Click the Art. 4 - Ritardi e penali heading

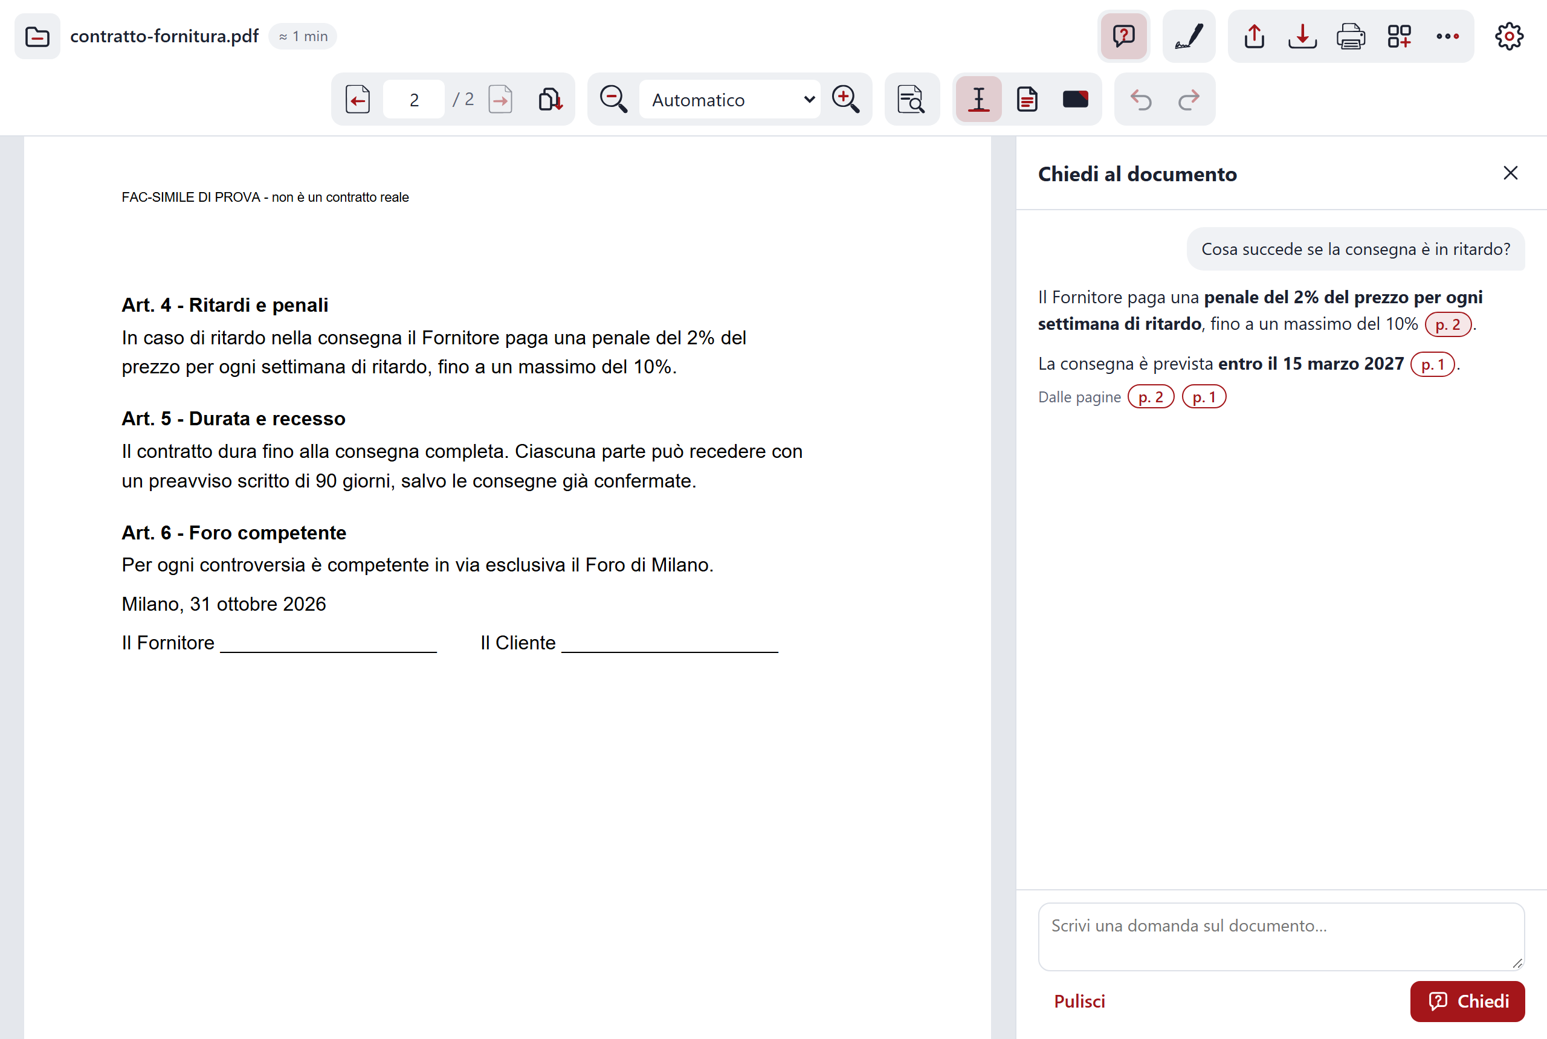[x=225, y=305]
